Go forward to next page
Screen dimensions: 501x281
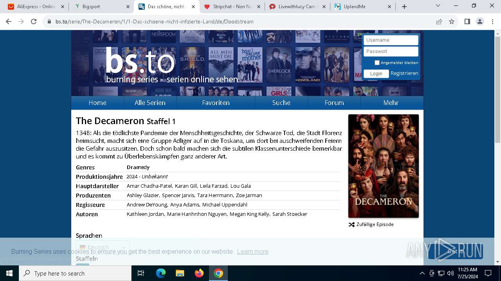point(21,21)
